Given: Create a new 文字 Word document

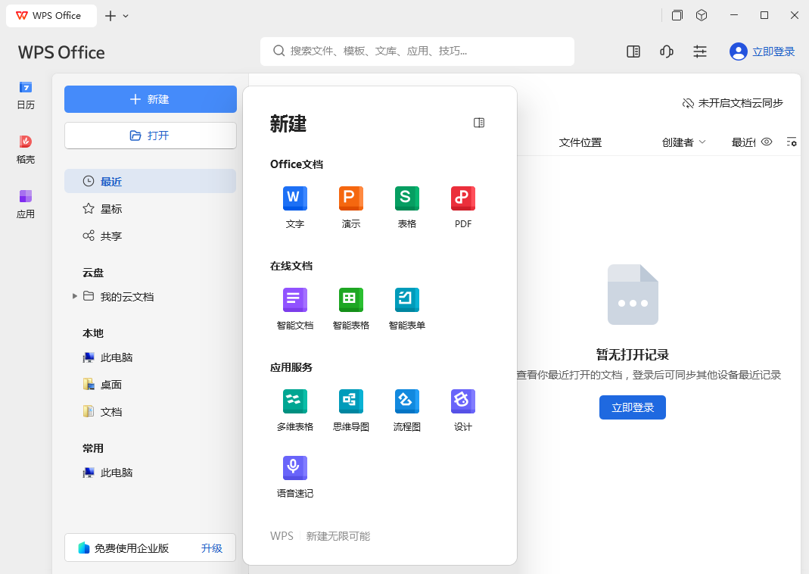Looking at the screenshot, I should pyautogui.click(x=294, y=199).
